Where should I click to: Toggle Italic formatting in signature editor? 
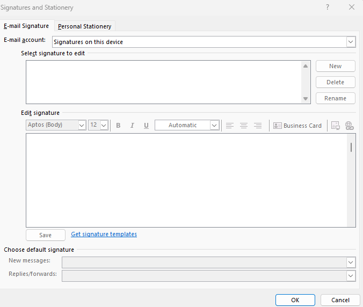click(132, 126)
